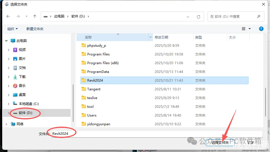The width and height of the screenshot is (270, 152).
Task: Expand the chevron after 软件 (D:) breadcrumb
Action: pos(88,16)
